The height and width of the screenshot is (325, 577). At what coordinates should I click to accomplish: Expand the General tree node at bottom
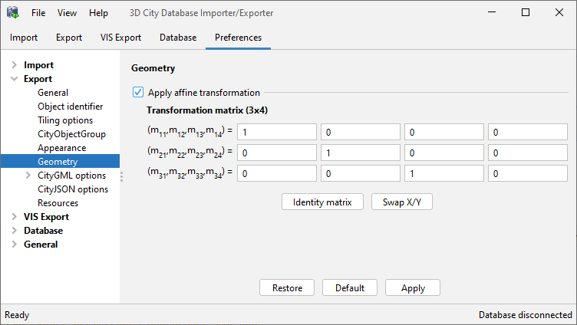coord(15,244)
